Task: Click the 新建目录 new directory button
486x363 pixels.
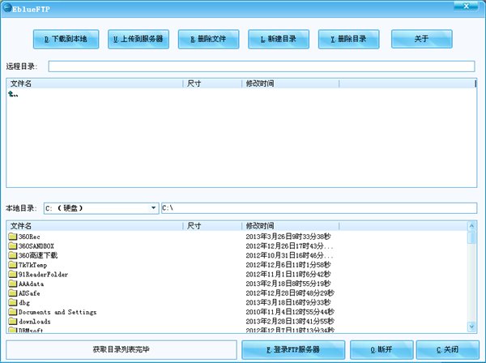Action: pyautogui.click(x=279, y=39)
